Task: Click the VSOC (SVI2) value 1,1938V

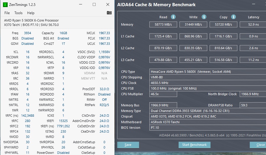Action: pos(104,52)
